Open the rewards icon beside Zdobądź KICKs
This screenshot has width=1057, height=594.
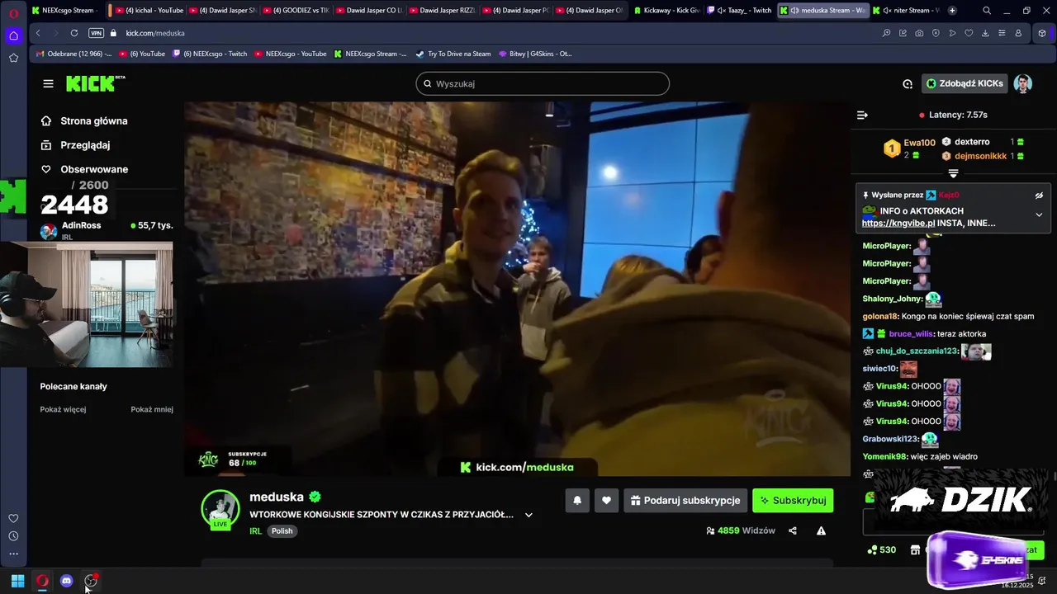[x=908, y=83]
